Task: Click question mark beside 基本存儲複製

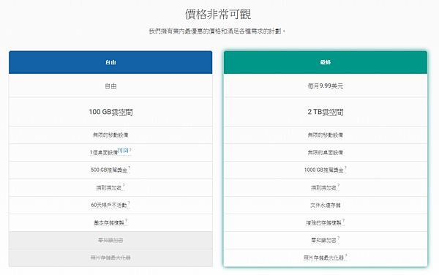Action: coord(126,221)
